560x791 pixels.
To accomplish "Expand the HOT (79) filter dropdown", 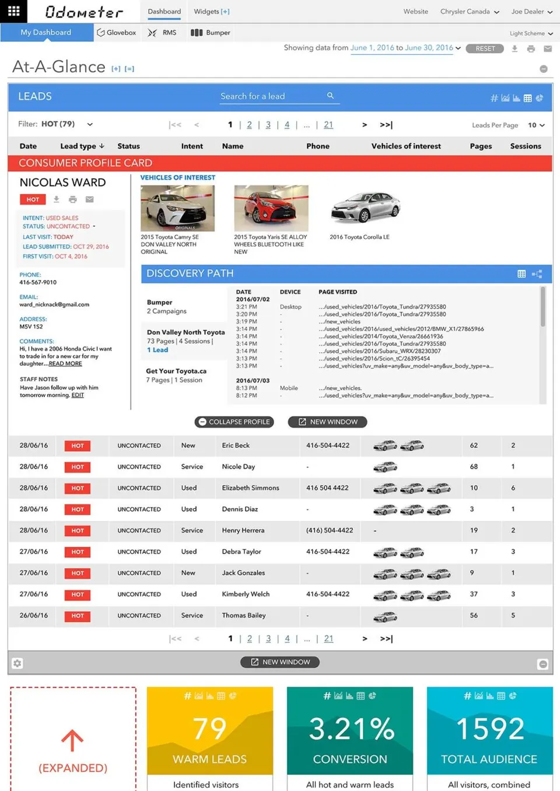I will [x=90, y=124].
